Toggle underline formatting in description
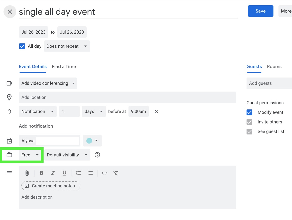The image size is (292, 220). 64,173
